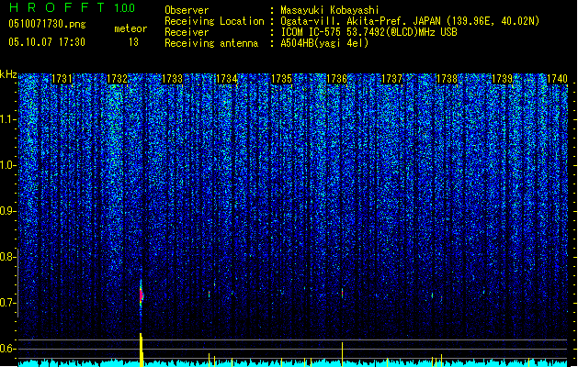Click the yellow signal peak below 1736
Image resolution: width=578 pixels, height=367 pixels.
click(343, 354)
